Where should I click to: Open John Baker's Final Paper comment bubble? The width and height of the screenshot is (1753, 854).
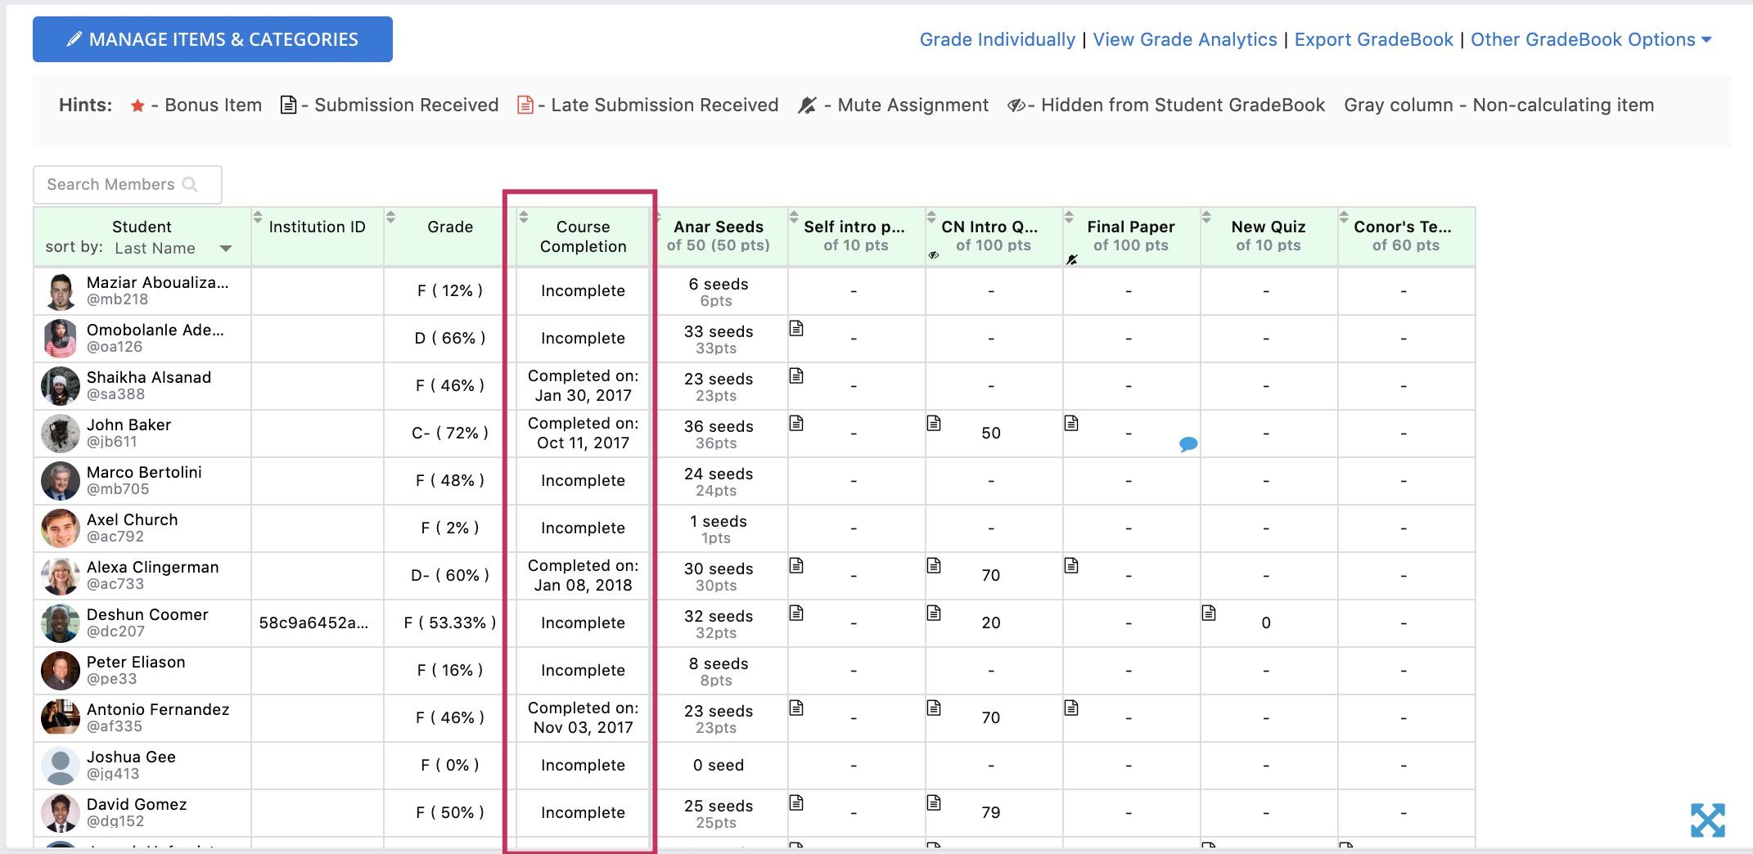click(x=1188, y=444)
